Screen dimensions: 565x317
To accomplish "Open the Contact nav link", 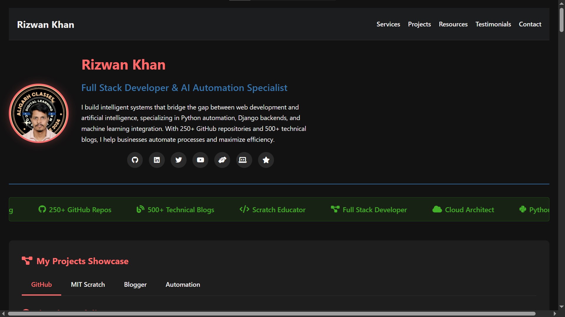I will tap(530, 24).
